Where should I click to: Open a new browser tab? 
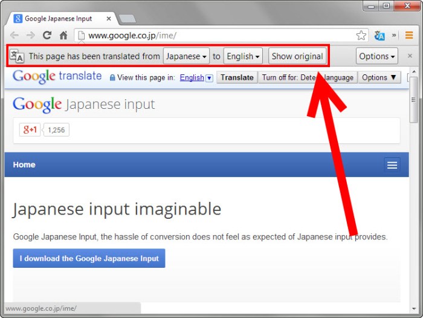pos(127,19)
